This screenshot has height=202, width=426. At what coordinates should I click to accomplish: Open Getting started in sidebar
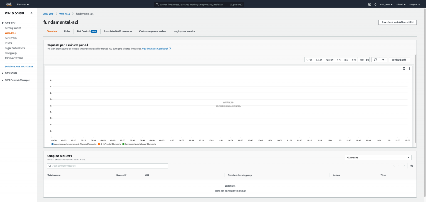[13, 28]
